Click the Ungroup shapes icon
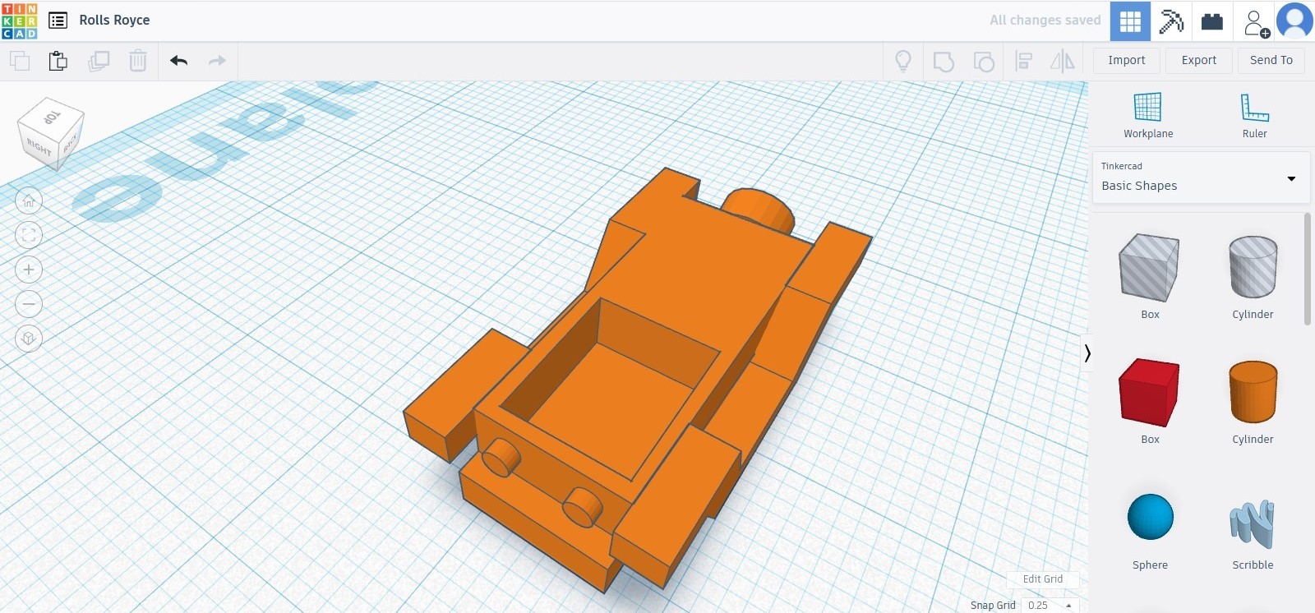The width and height of the screenshot is (1315, 613). [x=984, y=61]
